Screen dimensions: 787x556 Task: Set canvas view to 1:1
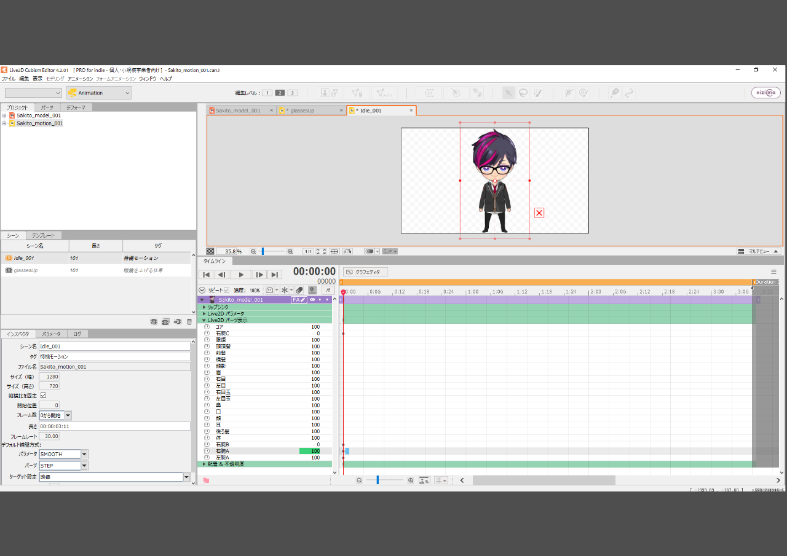coord(308,251)
